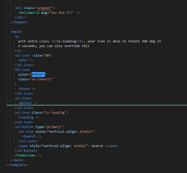The height and width of the screenshot is (173, 187).
Task: Click the :size="20" attribute
Action: click(42, 55)
